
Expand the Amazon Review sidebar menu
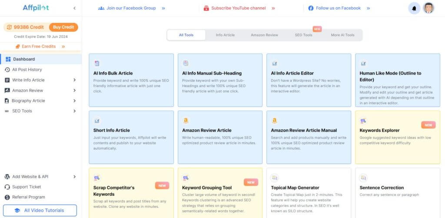pos(74,91)
